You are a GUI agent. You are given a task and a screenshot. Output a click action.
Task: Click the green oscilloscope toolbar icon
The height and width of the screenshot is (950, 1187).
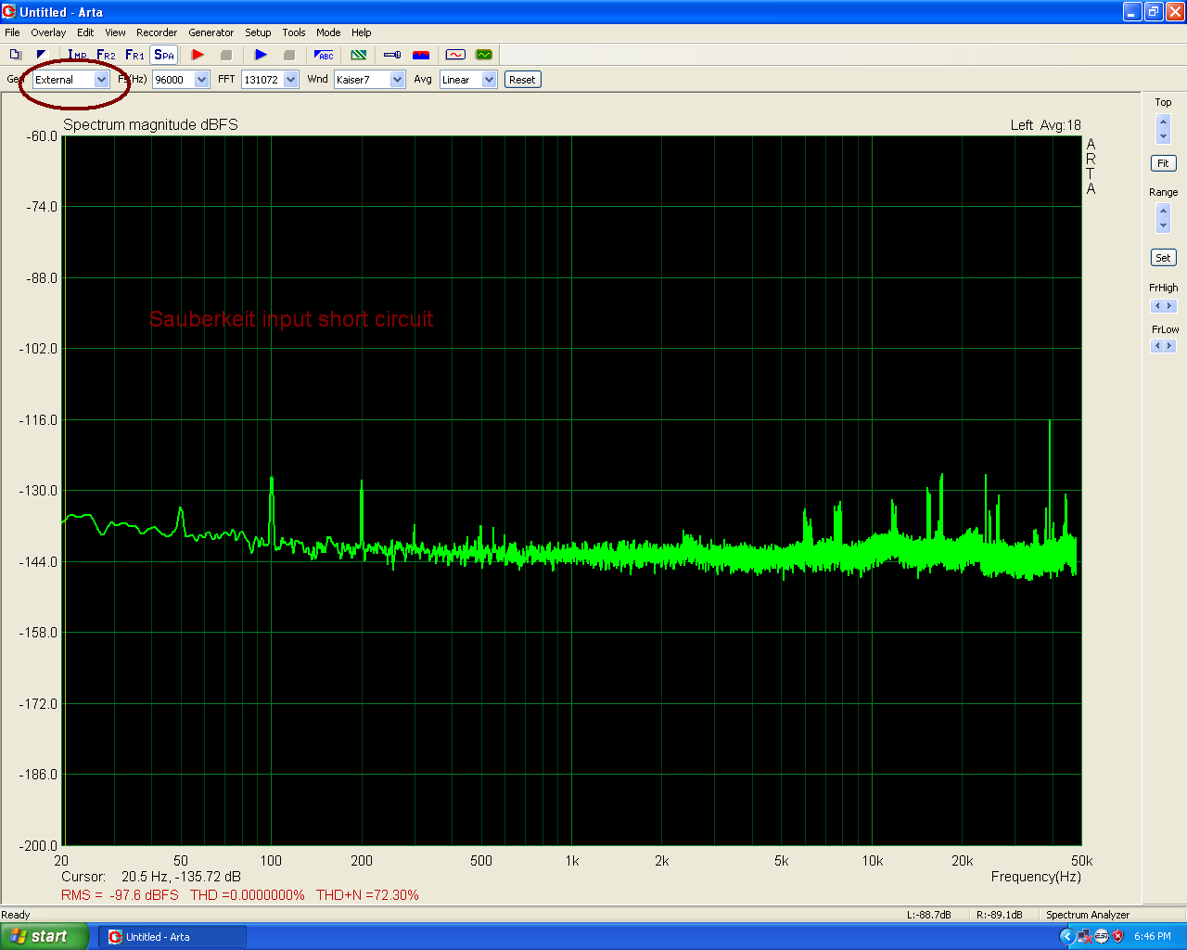[x=484, y=55]
